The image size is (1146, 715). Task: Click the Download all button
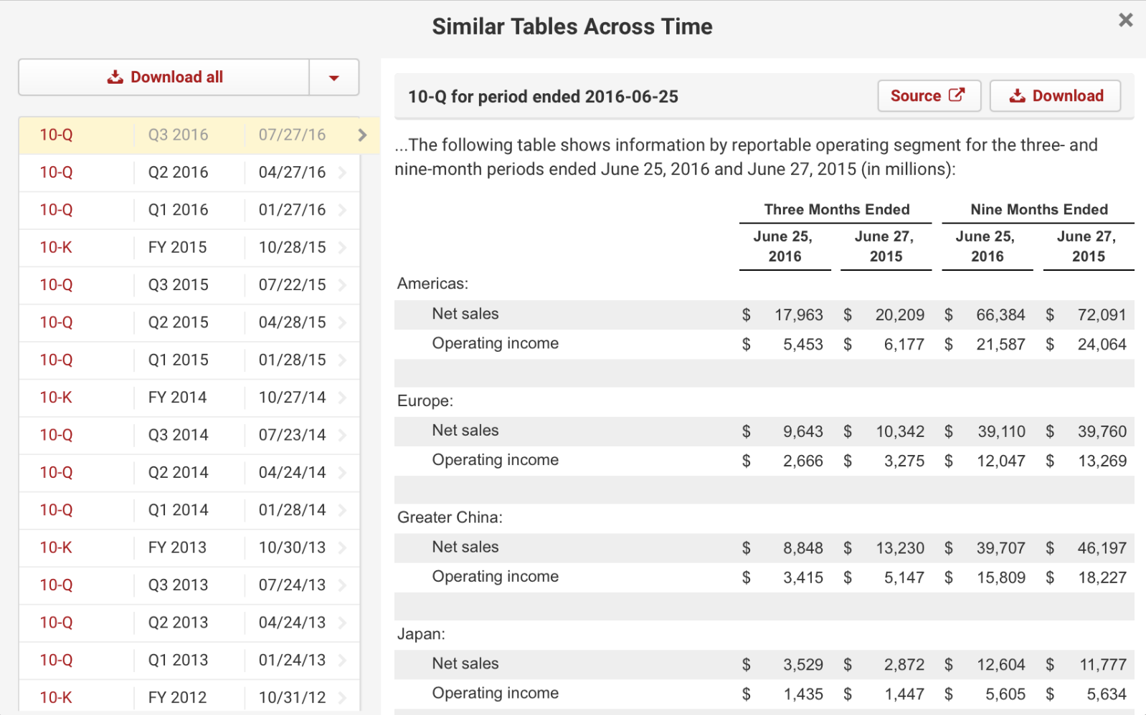164,77
